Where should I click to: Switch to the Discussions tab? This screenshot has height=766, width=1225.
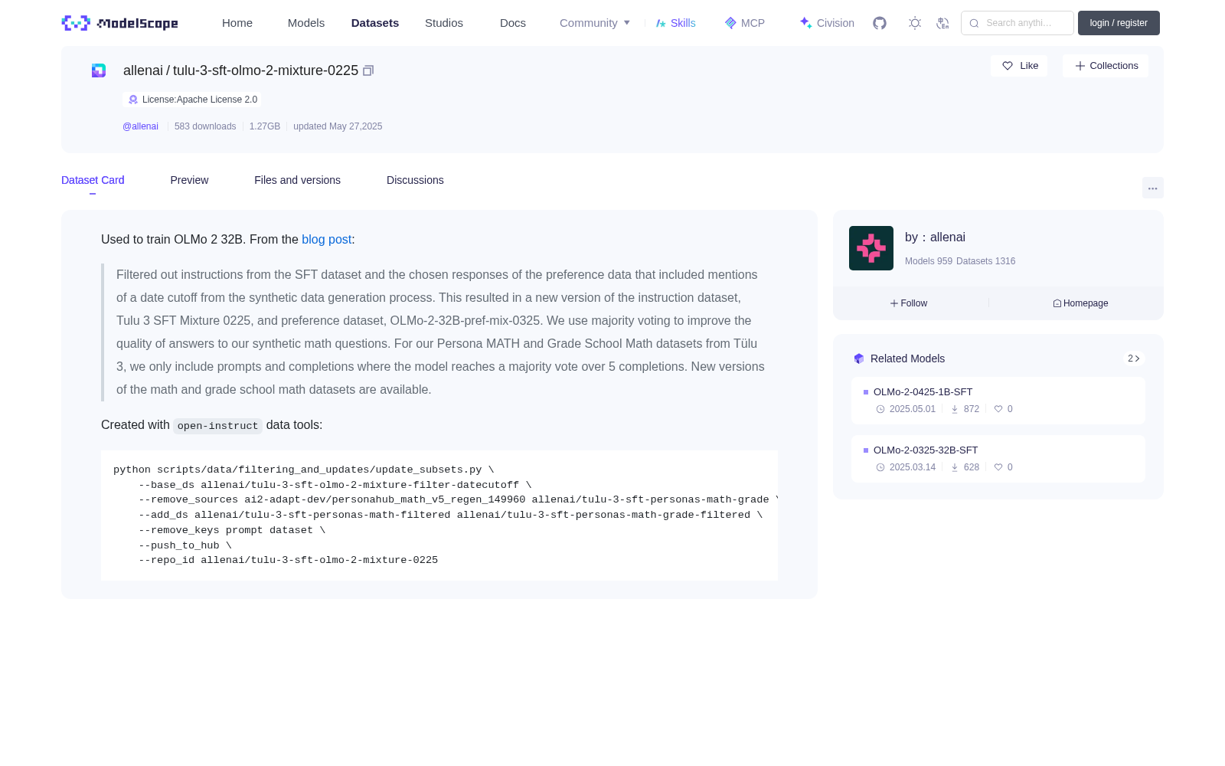[415, 180]
